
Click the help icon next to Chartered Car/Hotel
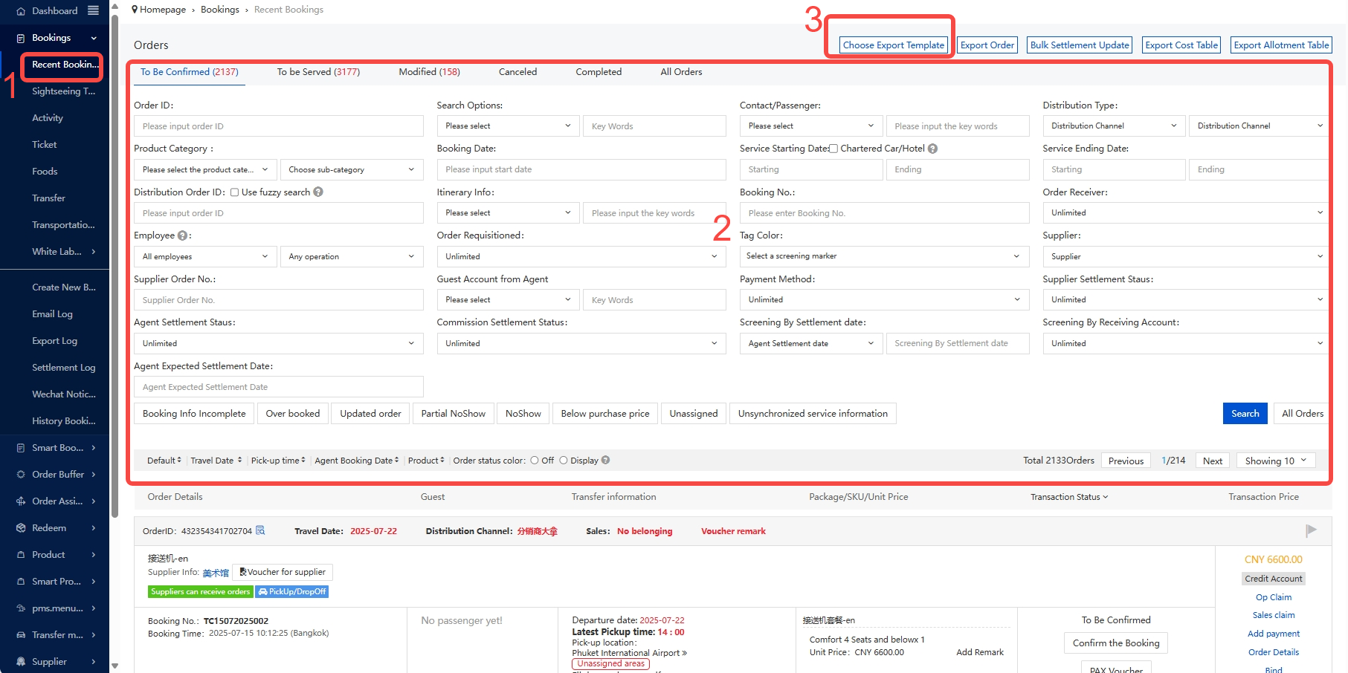point(932,149)
